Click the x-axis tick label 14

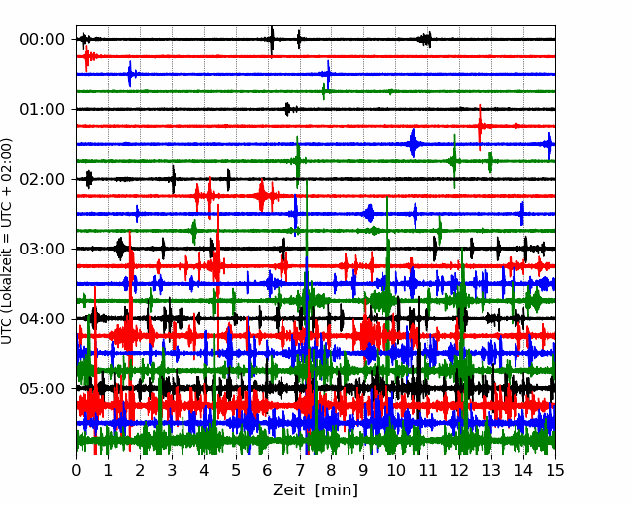click(x=523, y=470)
